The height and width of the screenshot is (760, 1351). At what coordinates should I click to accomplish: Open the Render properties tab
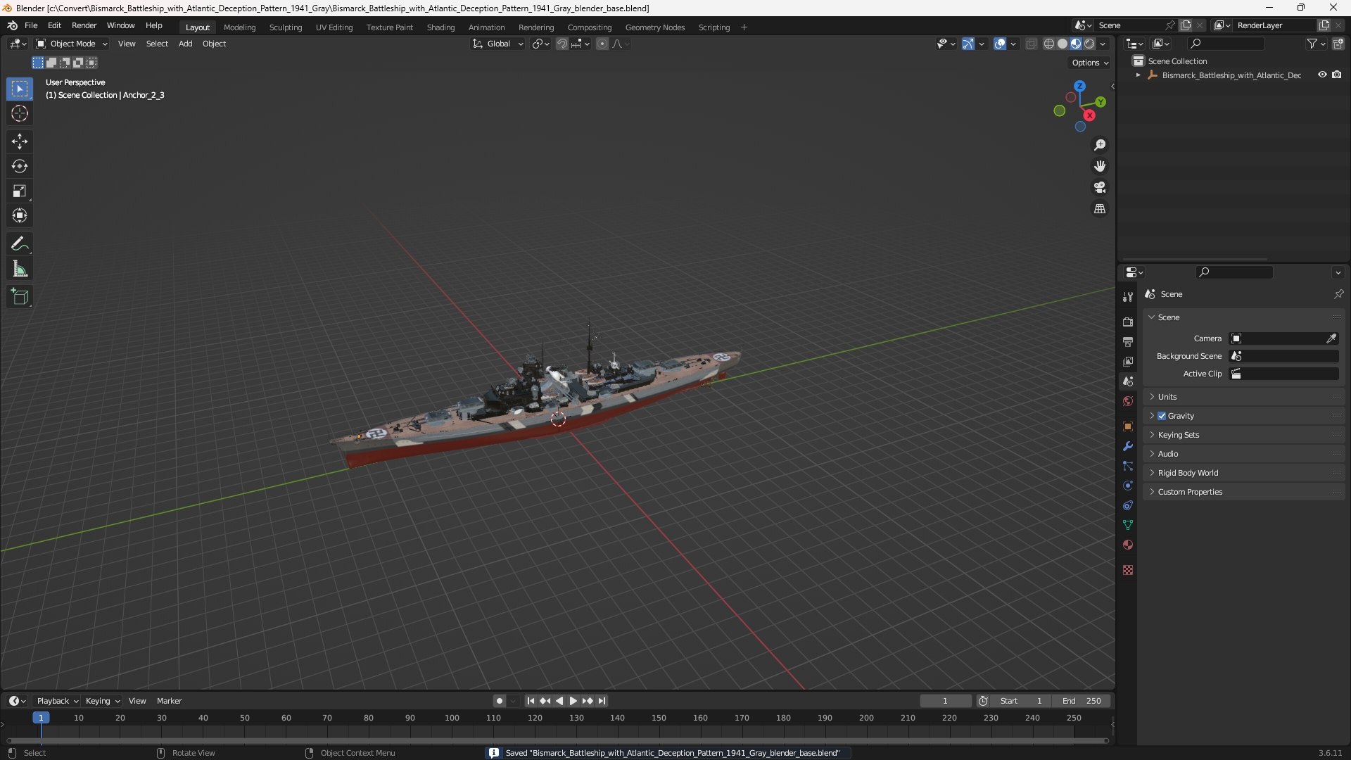1128,322
